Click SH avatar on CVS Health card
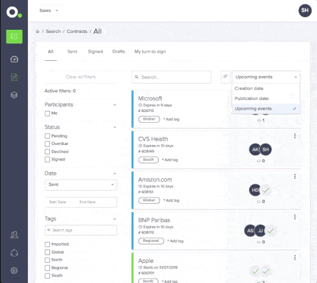This screenshot has height=283, width=317. (x=266, y=149)
